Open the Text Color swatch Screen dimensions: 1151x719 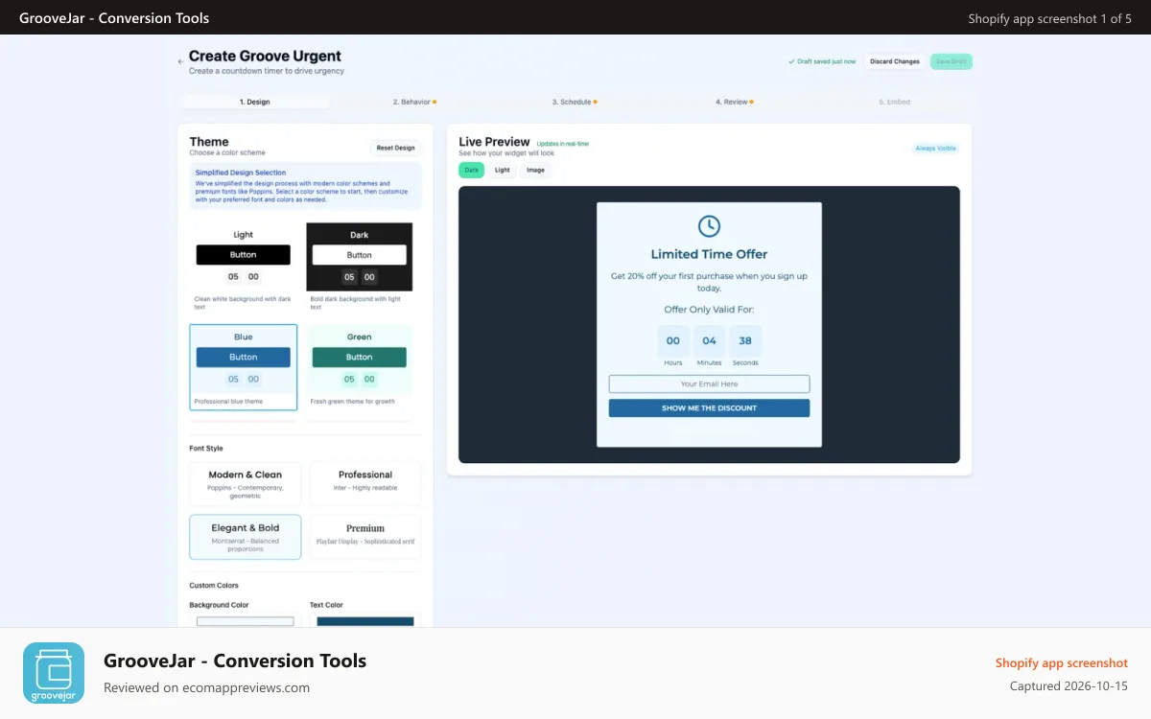click(x=365, y=621)
